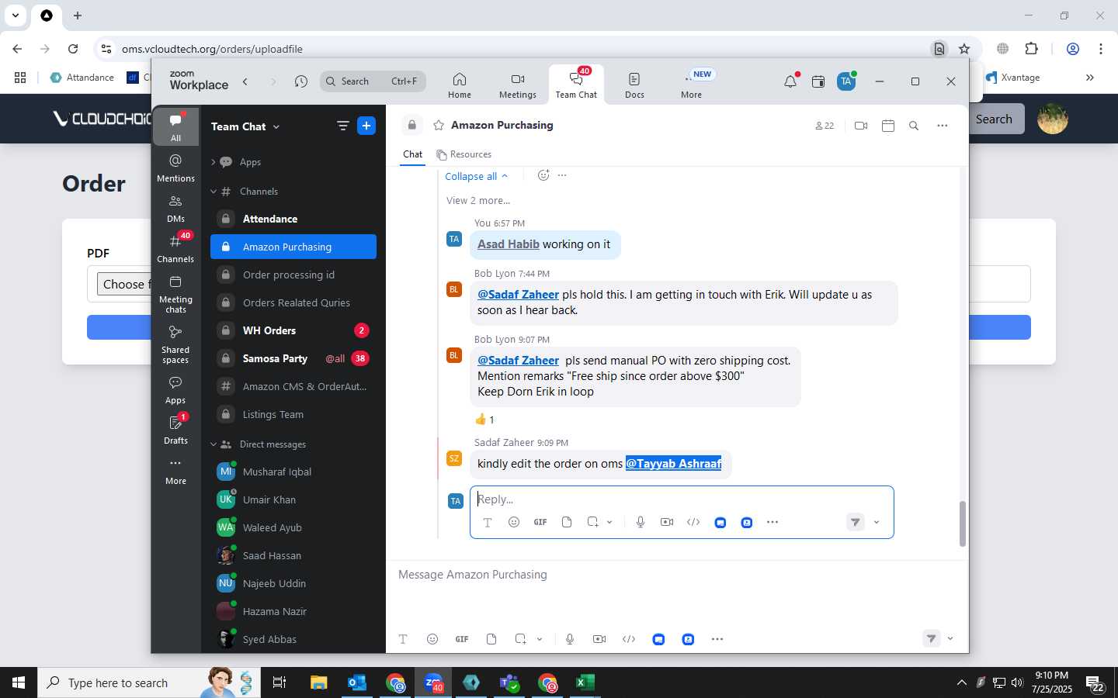
Task: Open the Meetings tab
Action: pos(517,85)
